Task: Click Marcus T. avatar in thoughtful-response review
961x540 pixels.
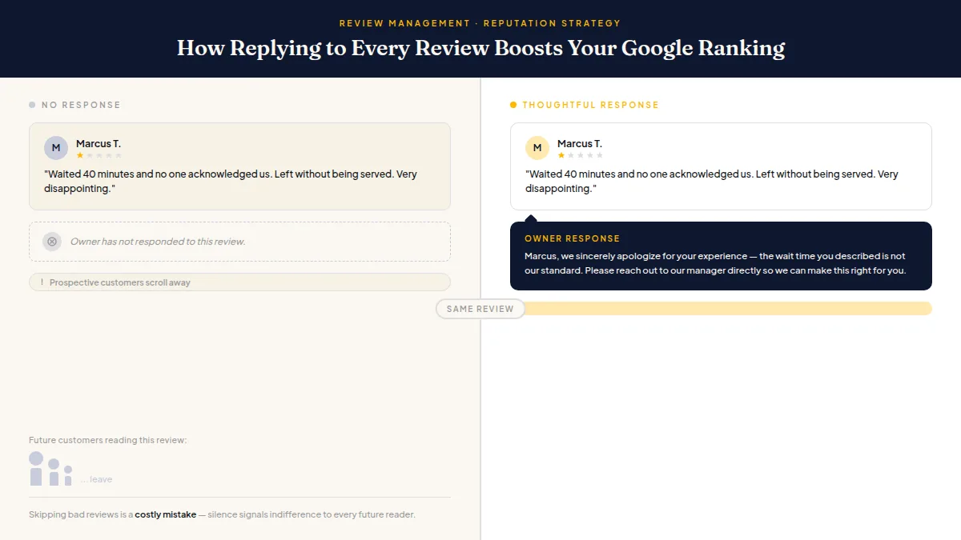Action: coord(537,148)
